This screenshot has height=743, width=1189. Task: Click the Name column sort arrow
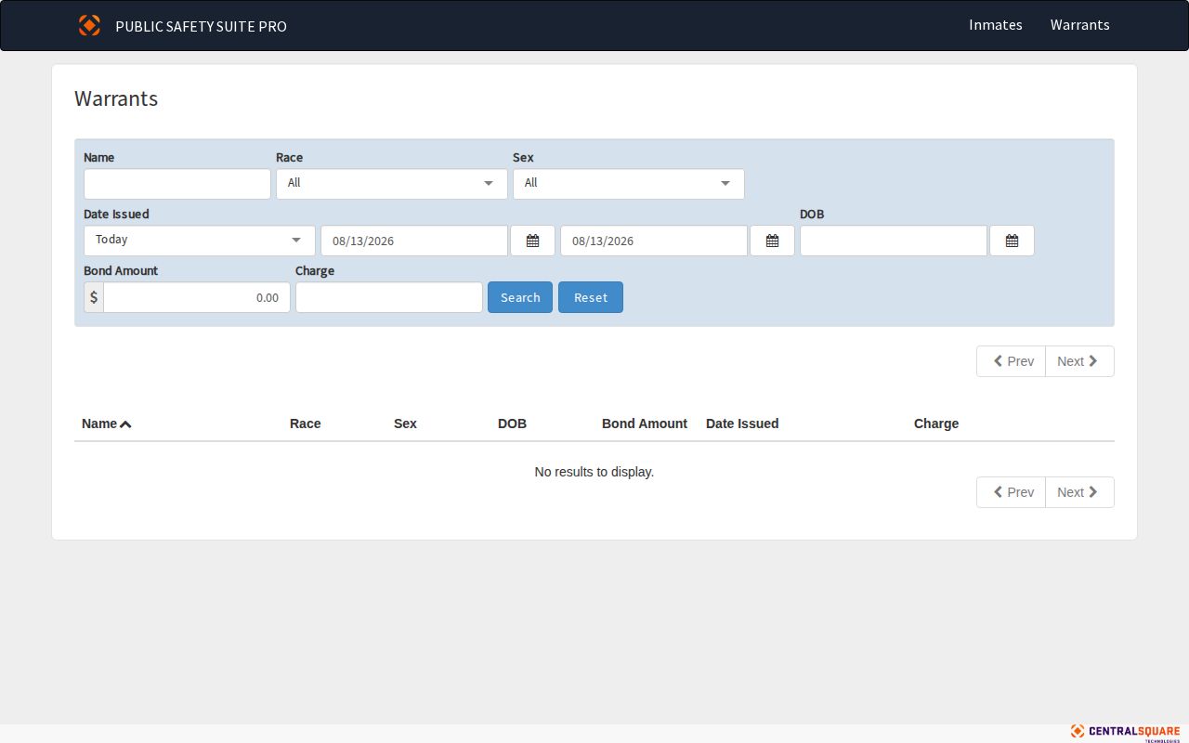click(125, 424)
